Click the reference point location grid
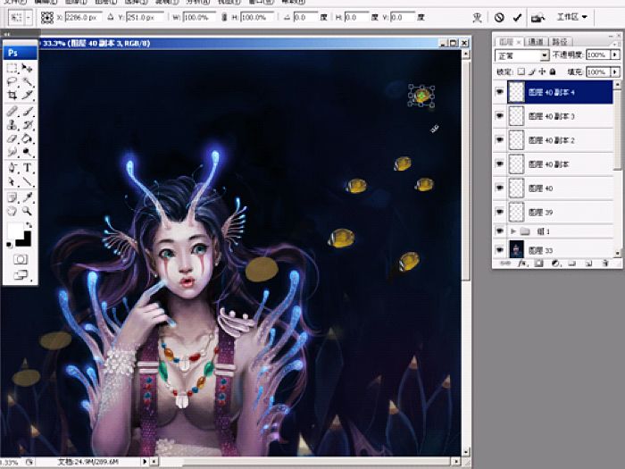 click(47, 18)
